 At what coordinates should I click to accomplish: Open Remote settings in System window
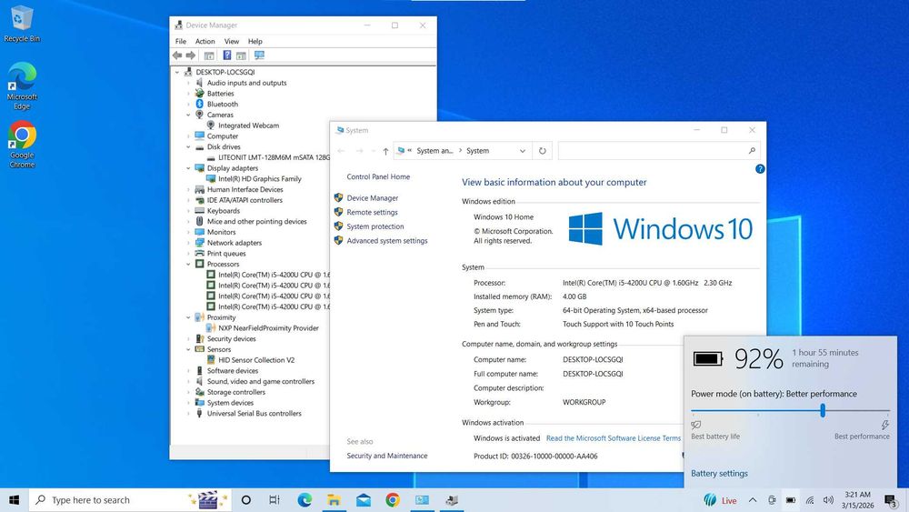tap(372, 212)
